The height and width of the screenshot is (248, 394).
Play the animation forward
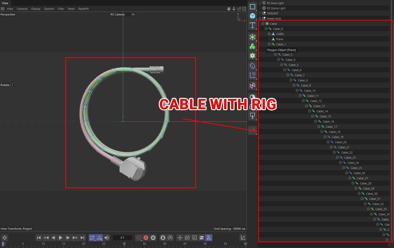pyautogui.click(x=61, y=238)
